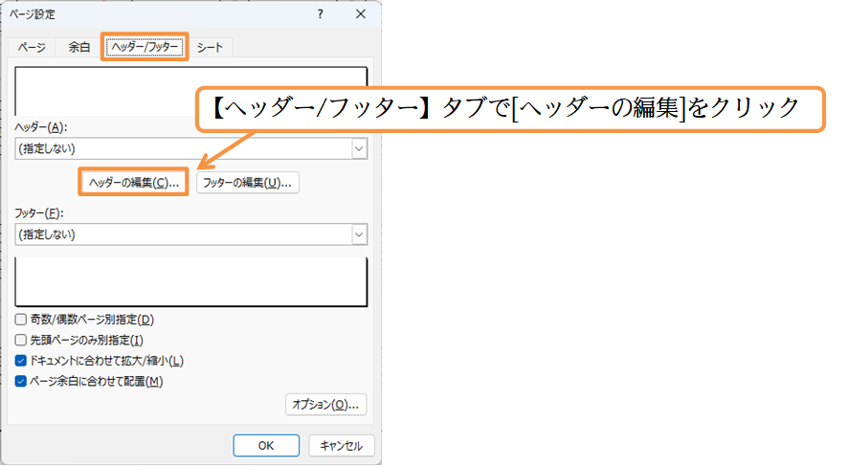Close the ページ設定 dialog

(x=361, y=14)
